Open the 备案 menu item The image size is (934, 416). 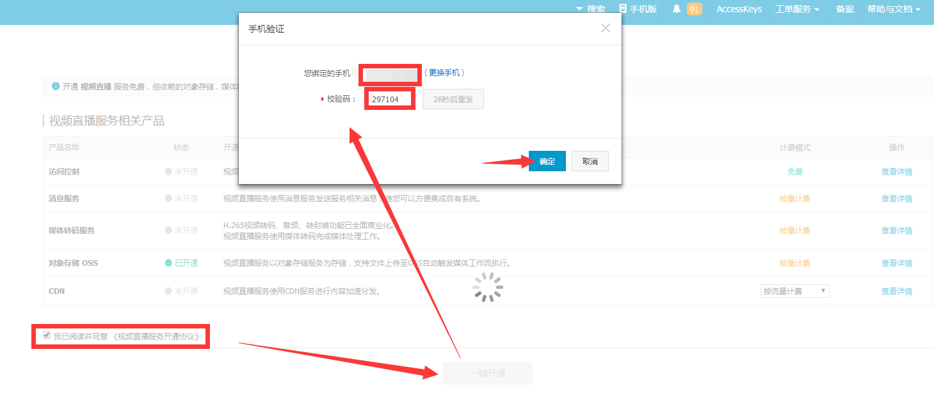click(844, 9)
